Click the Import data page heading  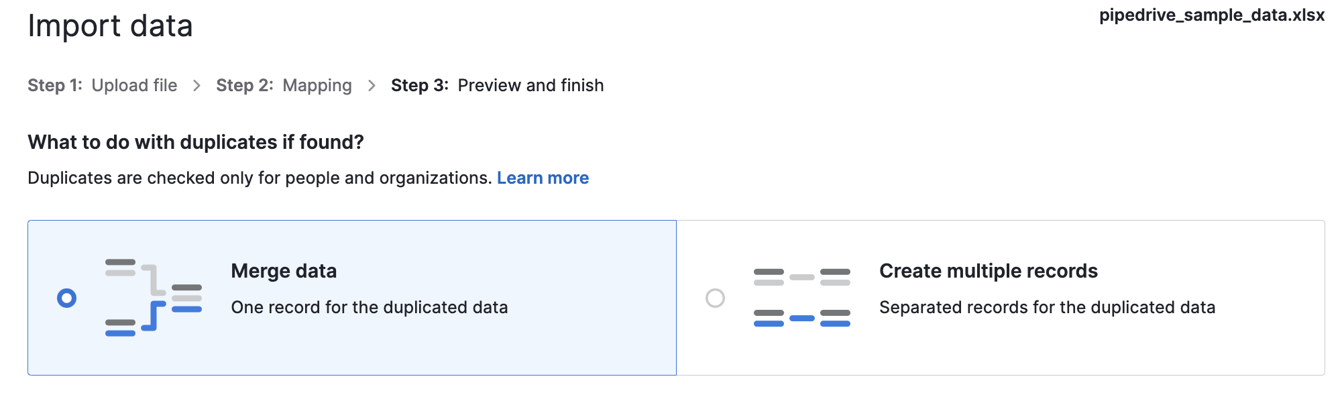[x=111, y=27]
